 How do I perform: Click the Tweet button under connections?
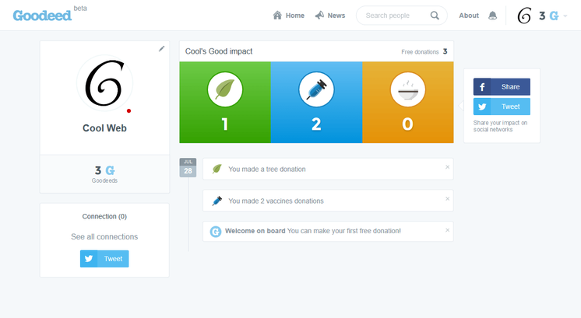[x=104, y=259]
